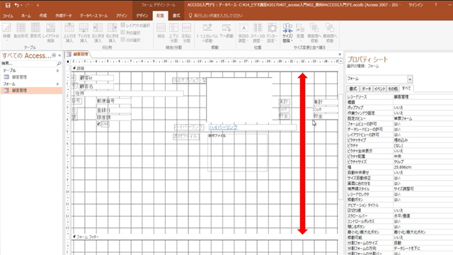This screenshot has height=255, width=453.
Task: Switch to the データ tab in Property Sheet
Action: (367, 89)
